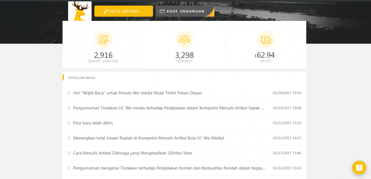The width and height of the screenshot is (371, 179).
Task: Click list icon beside Pengumuman mengenai Tindakan
Action: click(x=69, y=168)
